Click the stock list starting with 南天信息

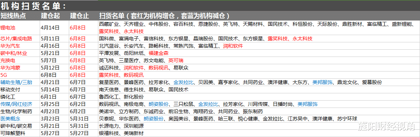click(144, 89)
